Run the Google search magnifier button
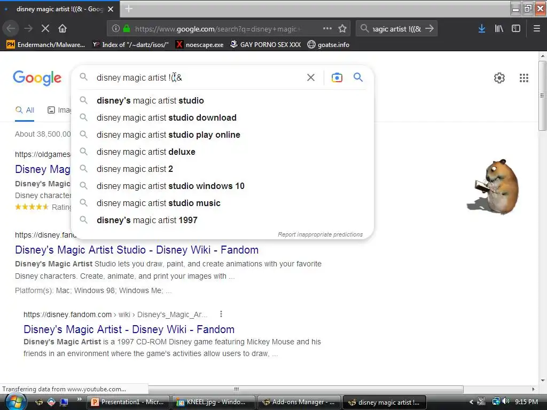Screen dimensions: 547x410 [x=358, y=77]
